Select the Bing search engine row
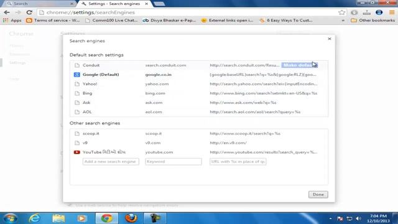The height and width of the screenshot is (224, 398). (x=199, y=93)
